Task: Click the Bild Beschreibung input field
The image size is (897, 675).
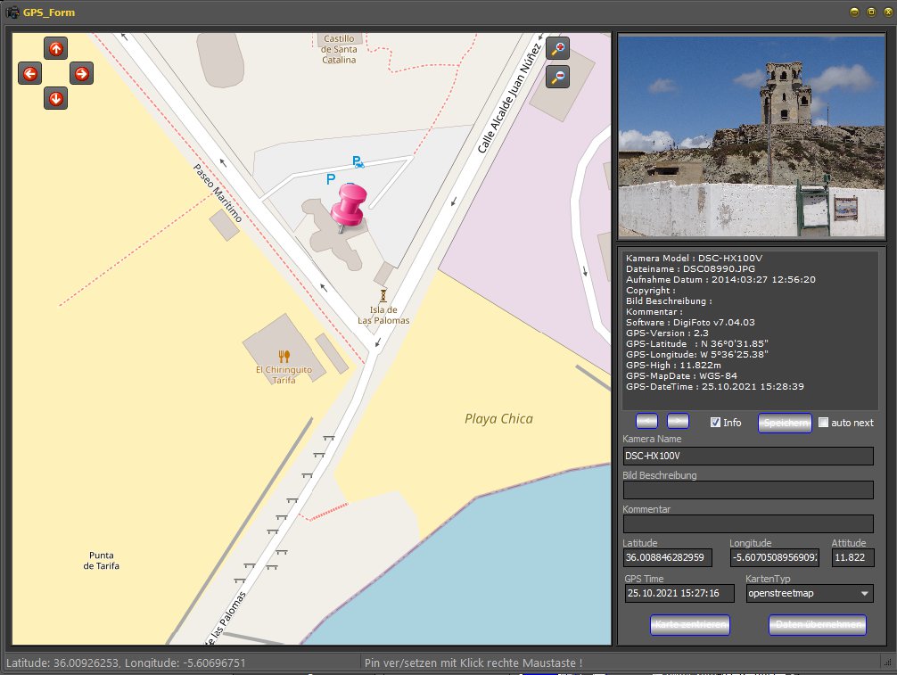Action: [x=747, y=490]
